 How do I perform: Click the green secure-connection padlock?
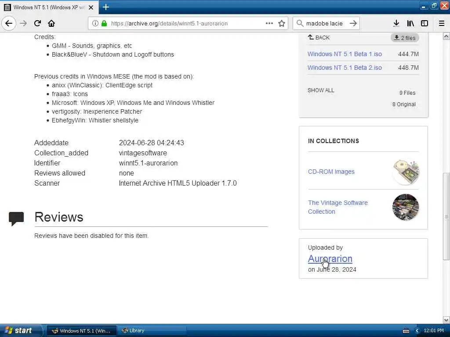(x=104, y=23)
